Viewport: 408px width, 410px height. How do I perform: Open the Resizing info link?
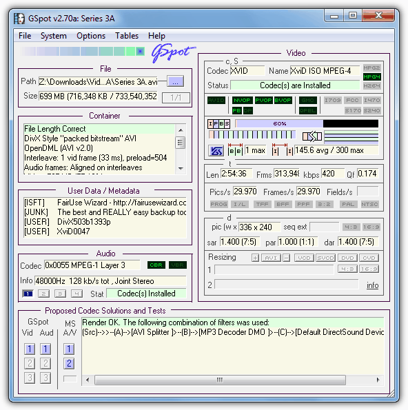pyautogui.click(x=372, y=285)
